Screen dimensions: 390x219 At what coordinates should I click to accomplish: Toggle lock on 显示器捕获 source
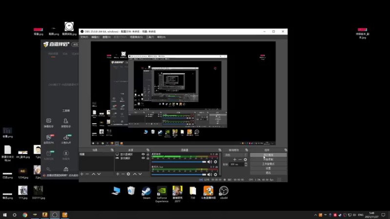(x=148, y=154)
